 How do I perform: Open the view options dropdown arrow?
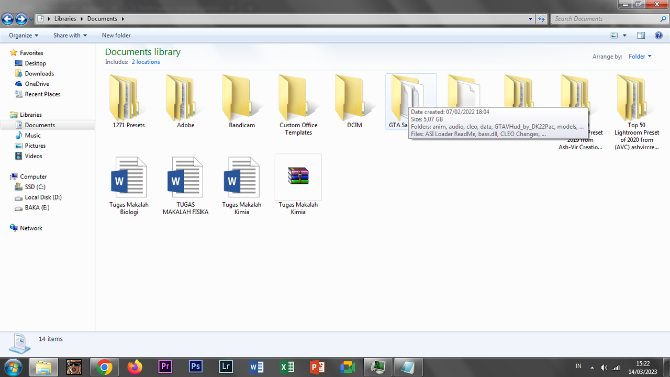click(x=624, y=36)
